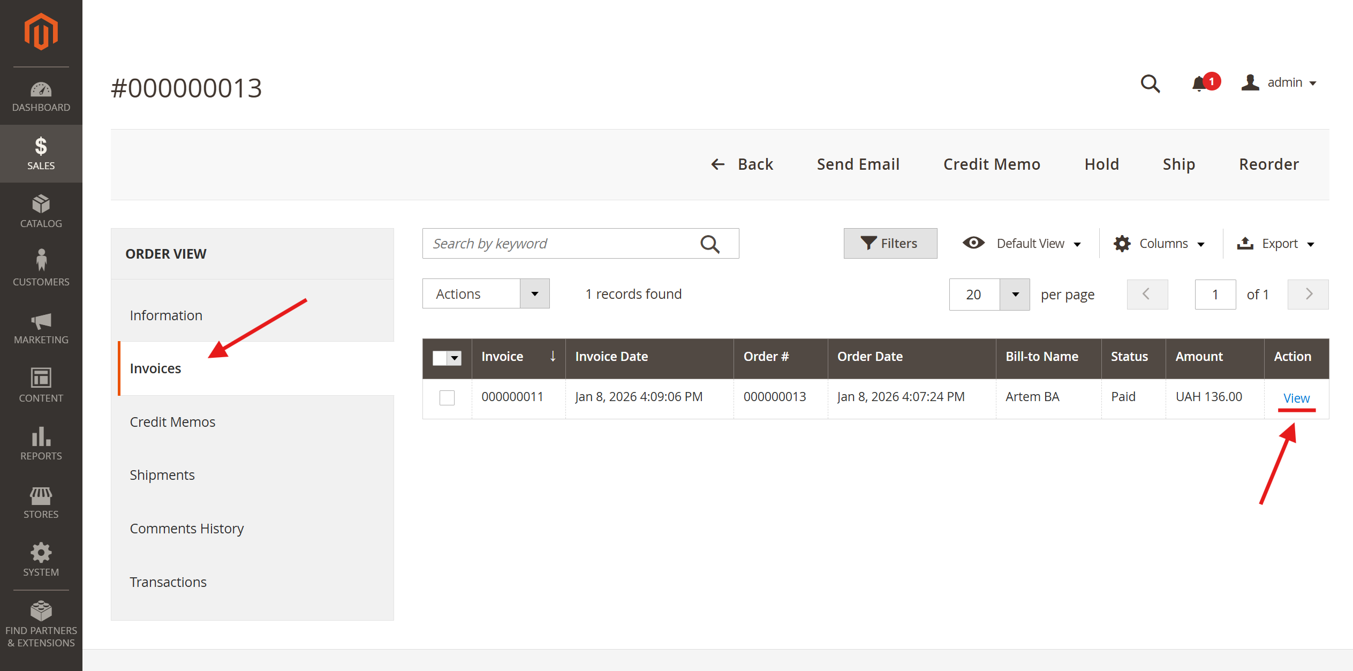Toggle the select-all header checkbox
This screenshot has height=671, width=1353.
(x=440, y=358)
